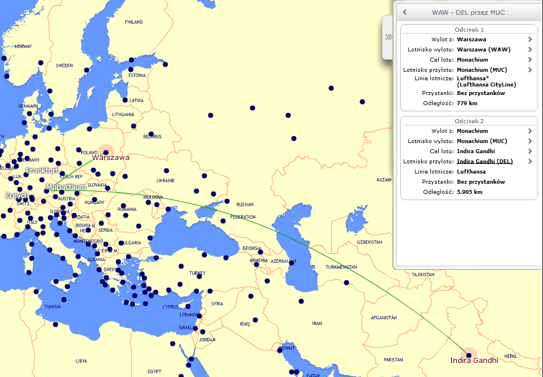Select the airport dot above the Belarus label
The height and width of the screenshot is (377, 543).
click(151, 134)
